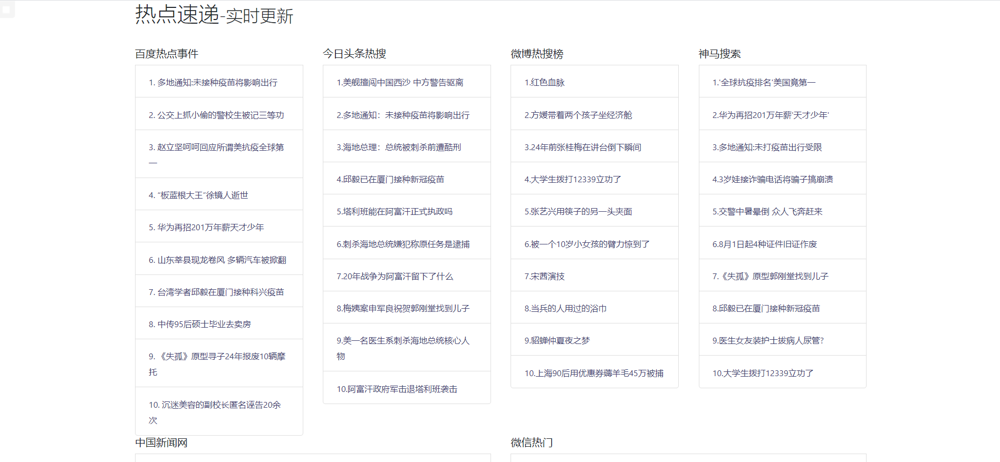Click '台湾学者邱毅在厦门接种科兴疫苗'
This screenshot has height=462, width=1000.
(216, 292)
